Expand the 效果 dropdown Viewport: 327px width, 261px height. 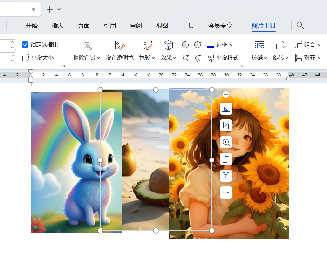[175, 58]
